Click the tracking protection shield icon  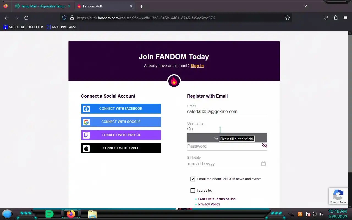tap(64, 18)
